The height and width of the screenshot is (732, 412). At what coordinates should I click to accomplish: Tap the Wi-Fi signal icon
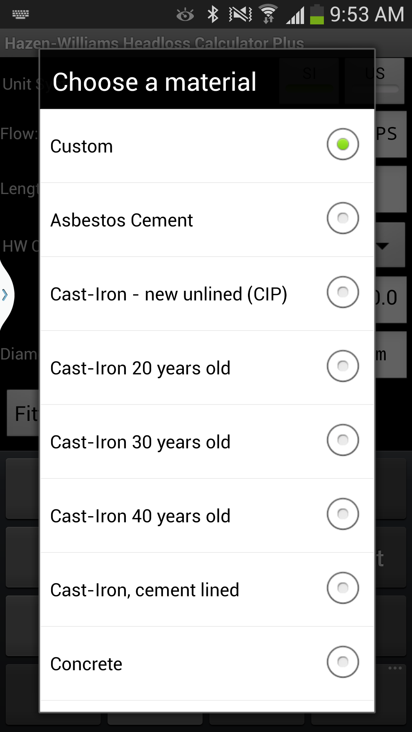(x=269, y=14)
